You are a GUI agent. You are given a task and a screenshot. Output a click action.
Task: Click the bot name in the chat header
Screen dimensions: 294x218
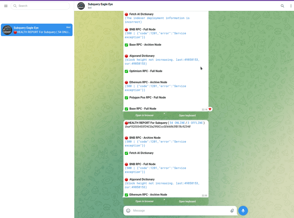(x=100, y=4)
